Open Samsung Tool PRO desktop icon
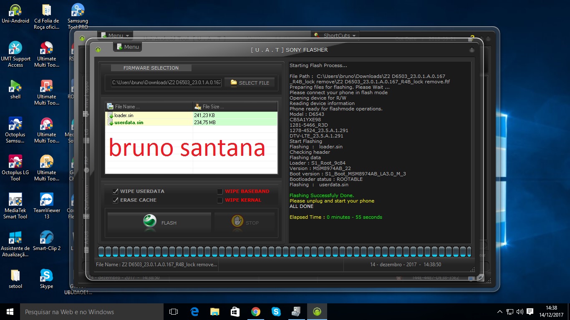 point(78,17)
